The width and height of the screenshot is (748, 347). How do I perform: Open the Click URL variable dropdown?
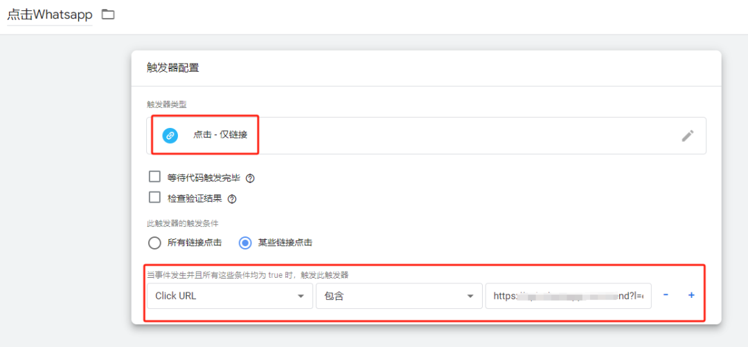tap(230, 296)
